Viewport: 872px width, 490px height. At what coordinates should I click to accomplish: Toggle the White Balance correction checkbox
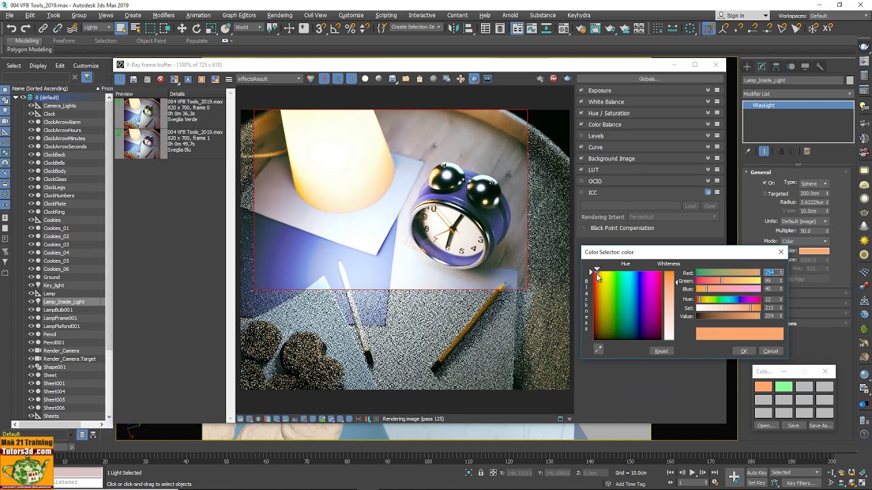tap(581, 102)
